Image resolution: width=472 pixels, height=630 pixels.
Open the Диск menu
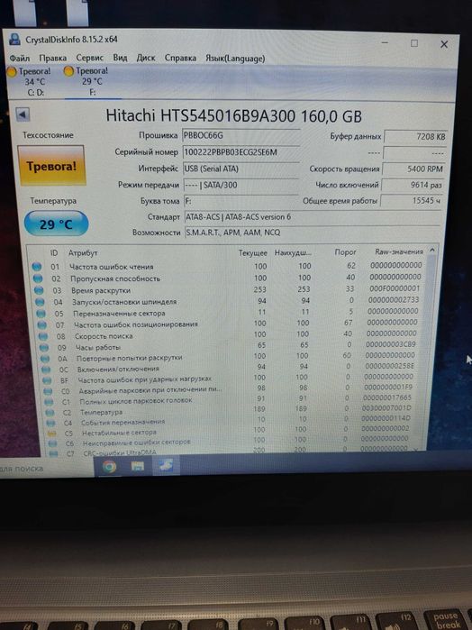146,58
